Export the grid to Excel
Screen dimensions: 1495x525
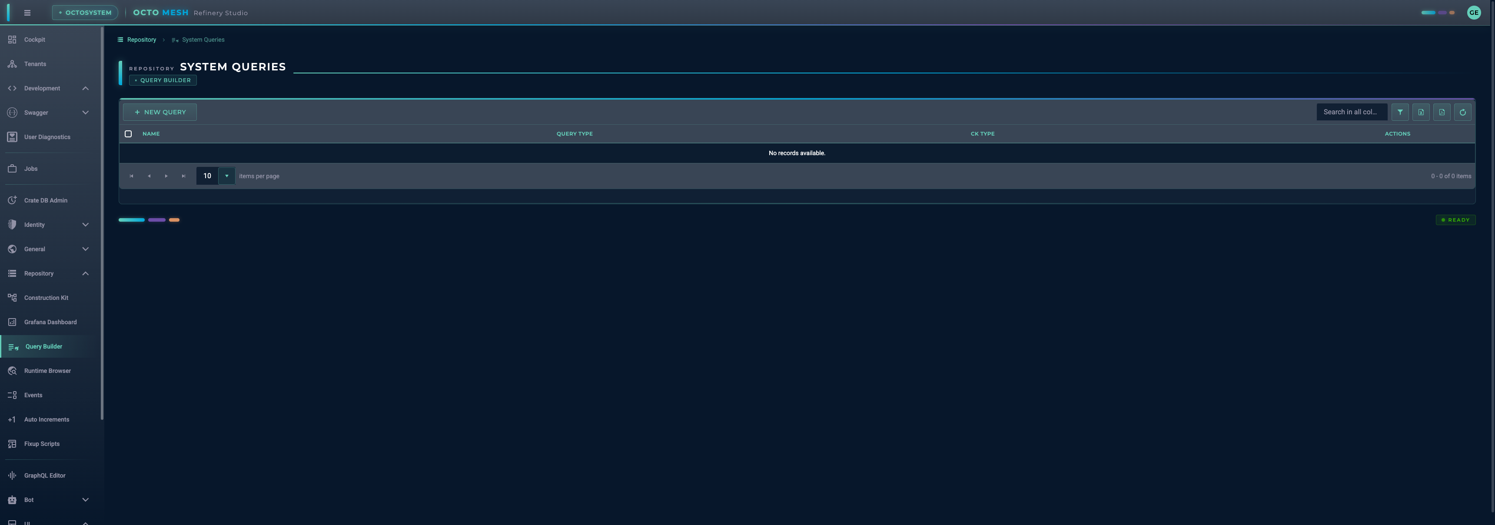[x=1421, y=112]
